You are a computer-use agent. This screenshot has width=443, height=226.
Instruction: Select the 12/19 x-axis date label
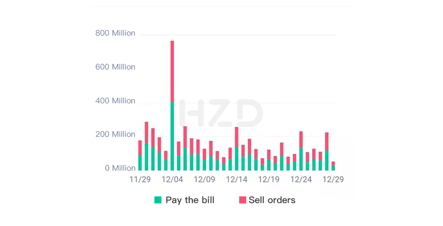tap(269, 179)
